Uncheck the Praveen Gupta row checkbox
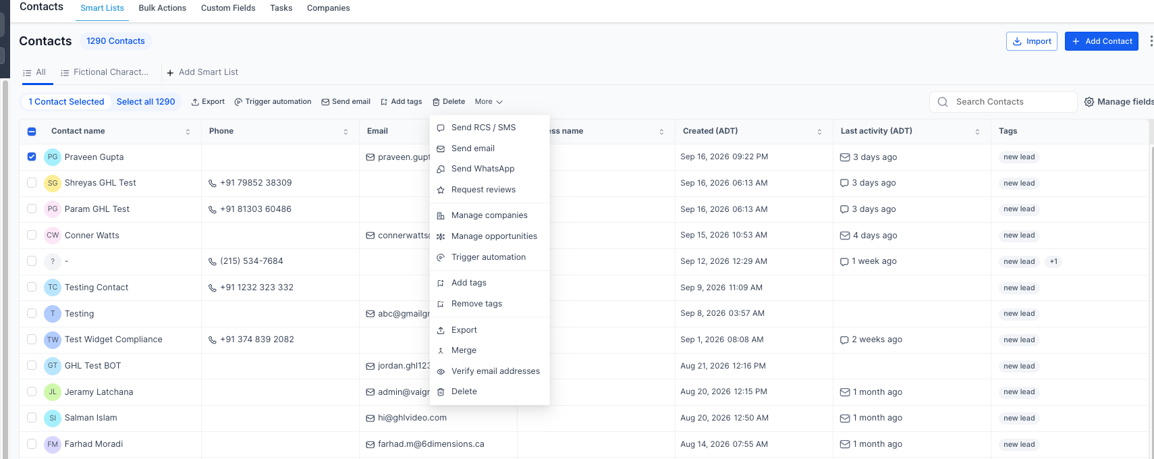 pos(32,157)
